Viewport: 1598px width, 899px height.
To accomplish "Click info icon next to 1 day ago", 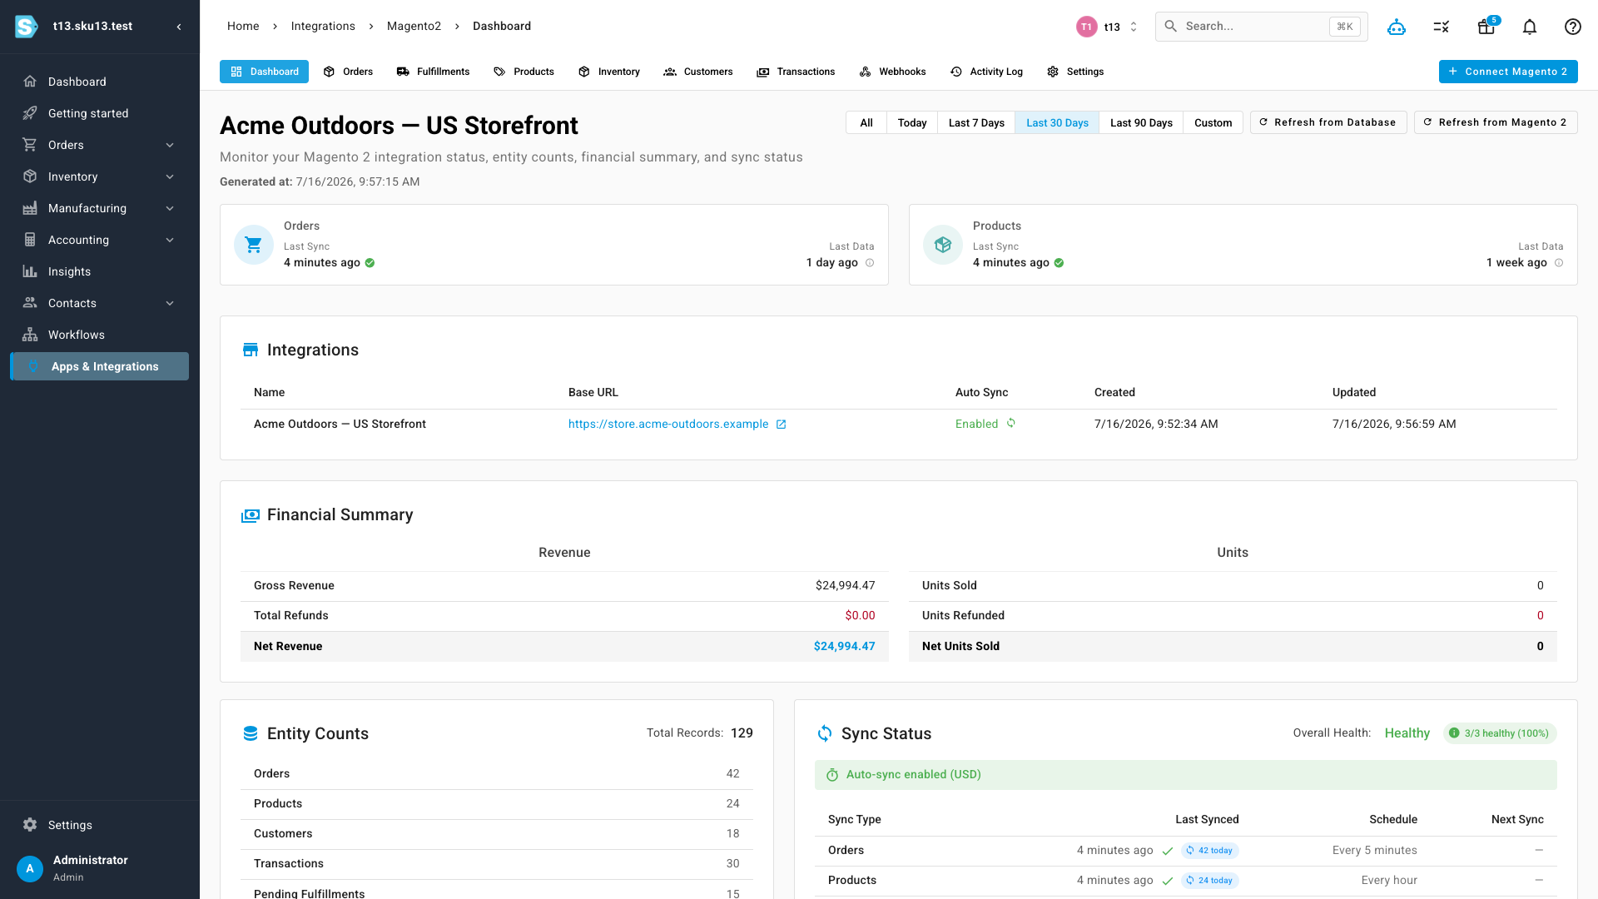I will click(870, 263).
